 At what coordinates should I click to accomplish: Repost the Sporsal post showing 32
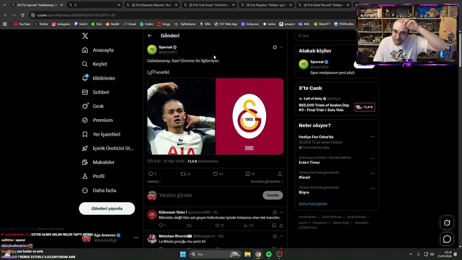point(183,174)
